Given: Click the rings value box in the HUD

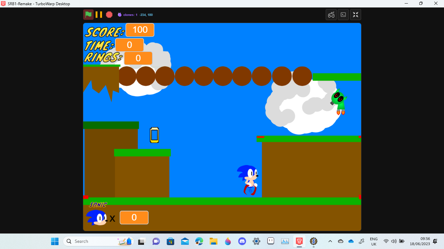Looking at the screenshot, I should (138, 58).
